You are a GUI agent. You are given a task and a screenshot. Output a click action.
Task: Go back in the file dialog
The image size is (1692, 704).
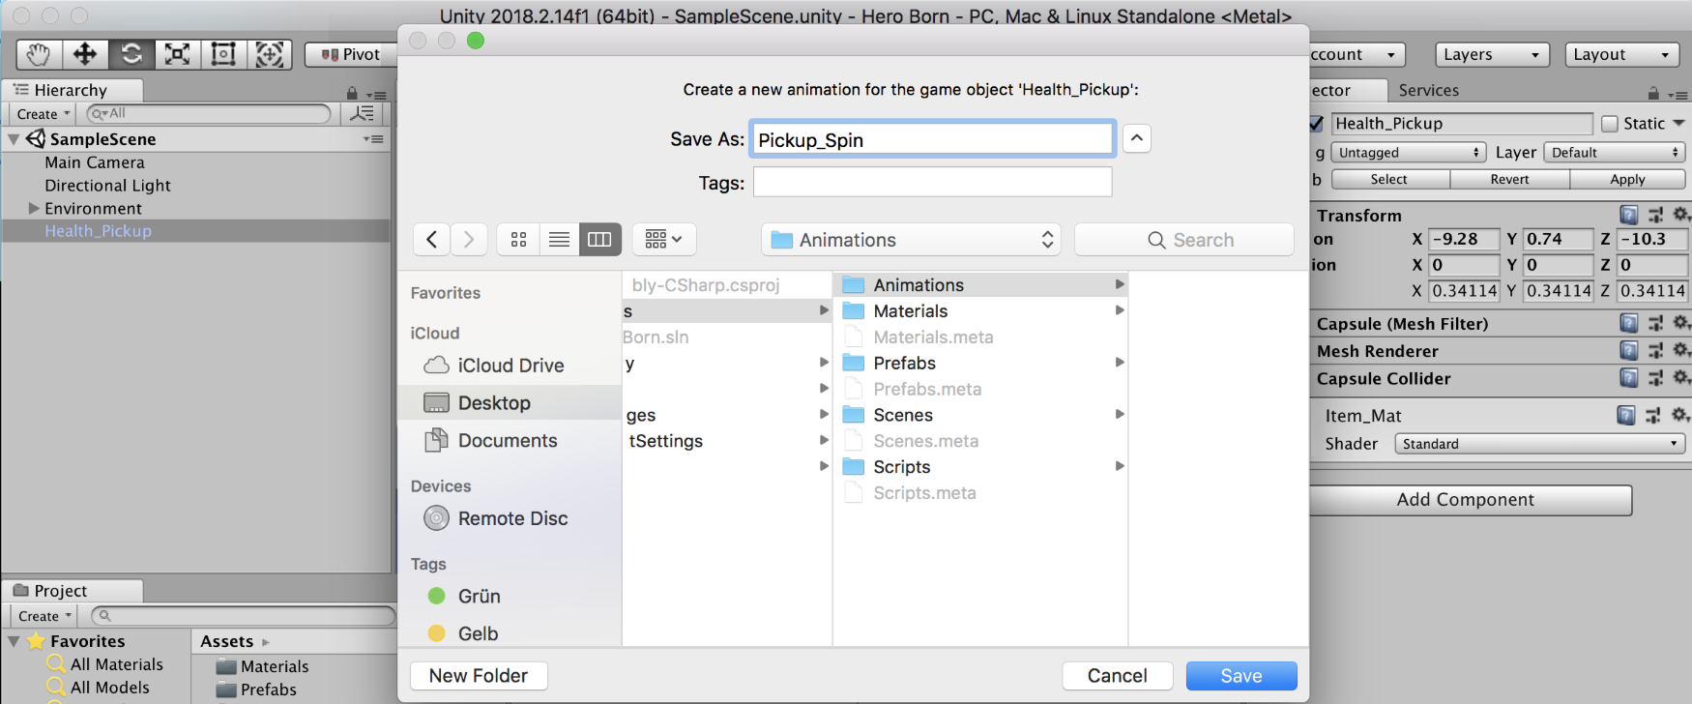click(x=432, y=240)
